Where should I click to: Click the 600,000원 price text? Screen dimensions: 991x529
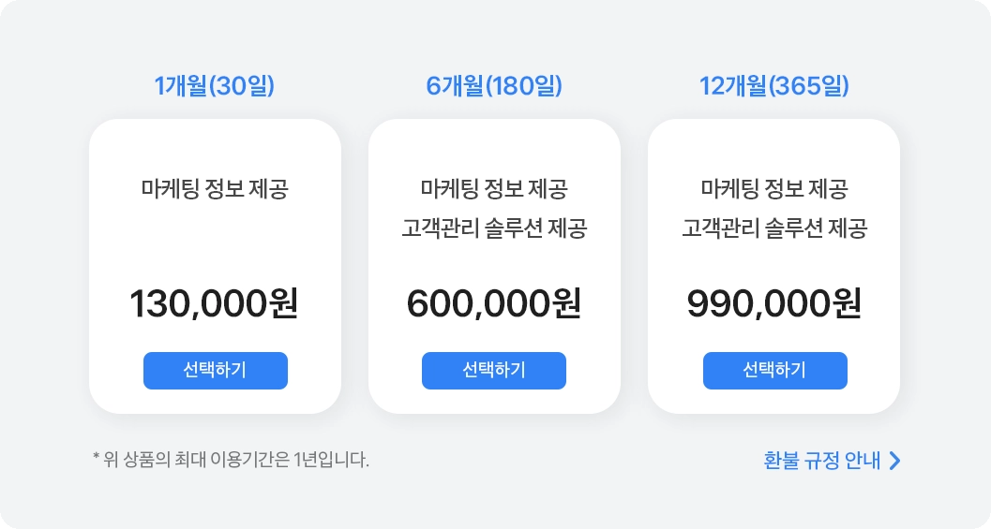tap(494, 303)
